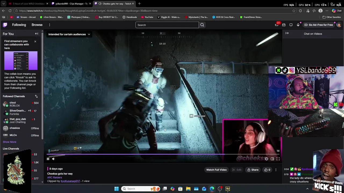The width and height of the screenshot is (344, 193).
Task: Like the clip with thumbs up
Action: pyautogui.click(x=267, y=170)
